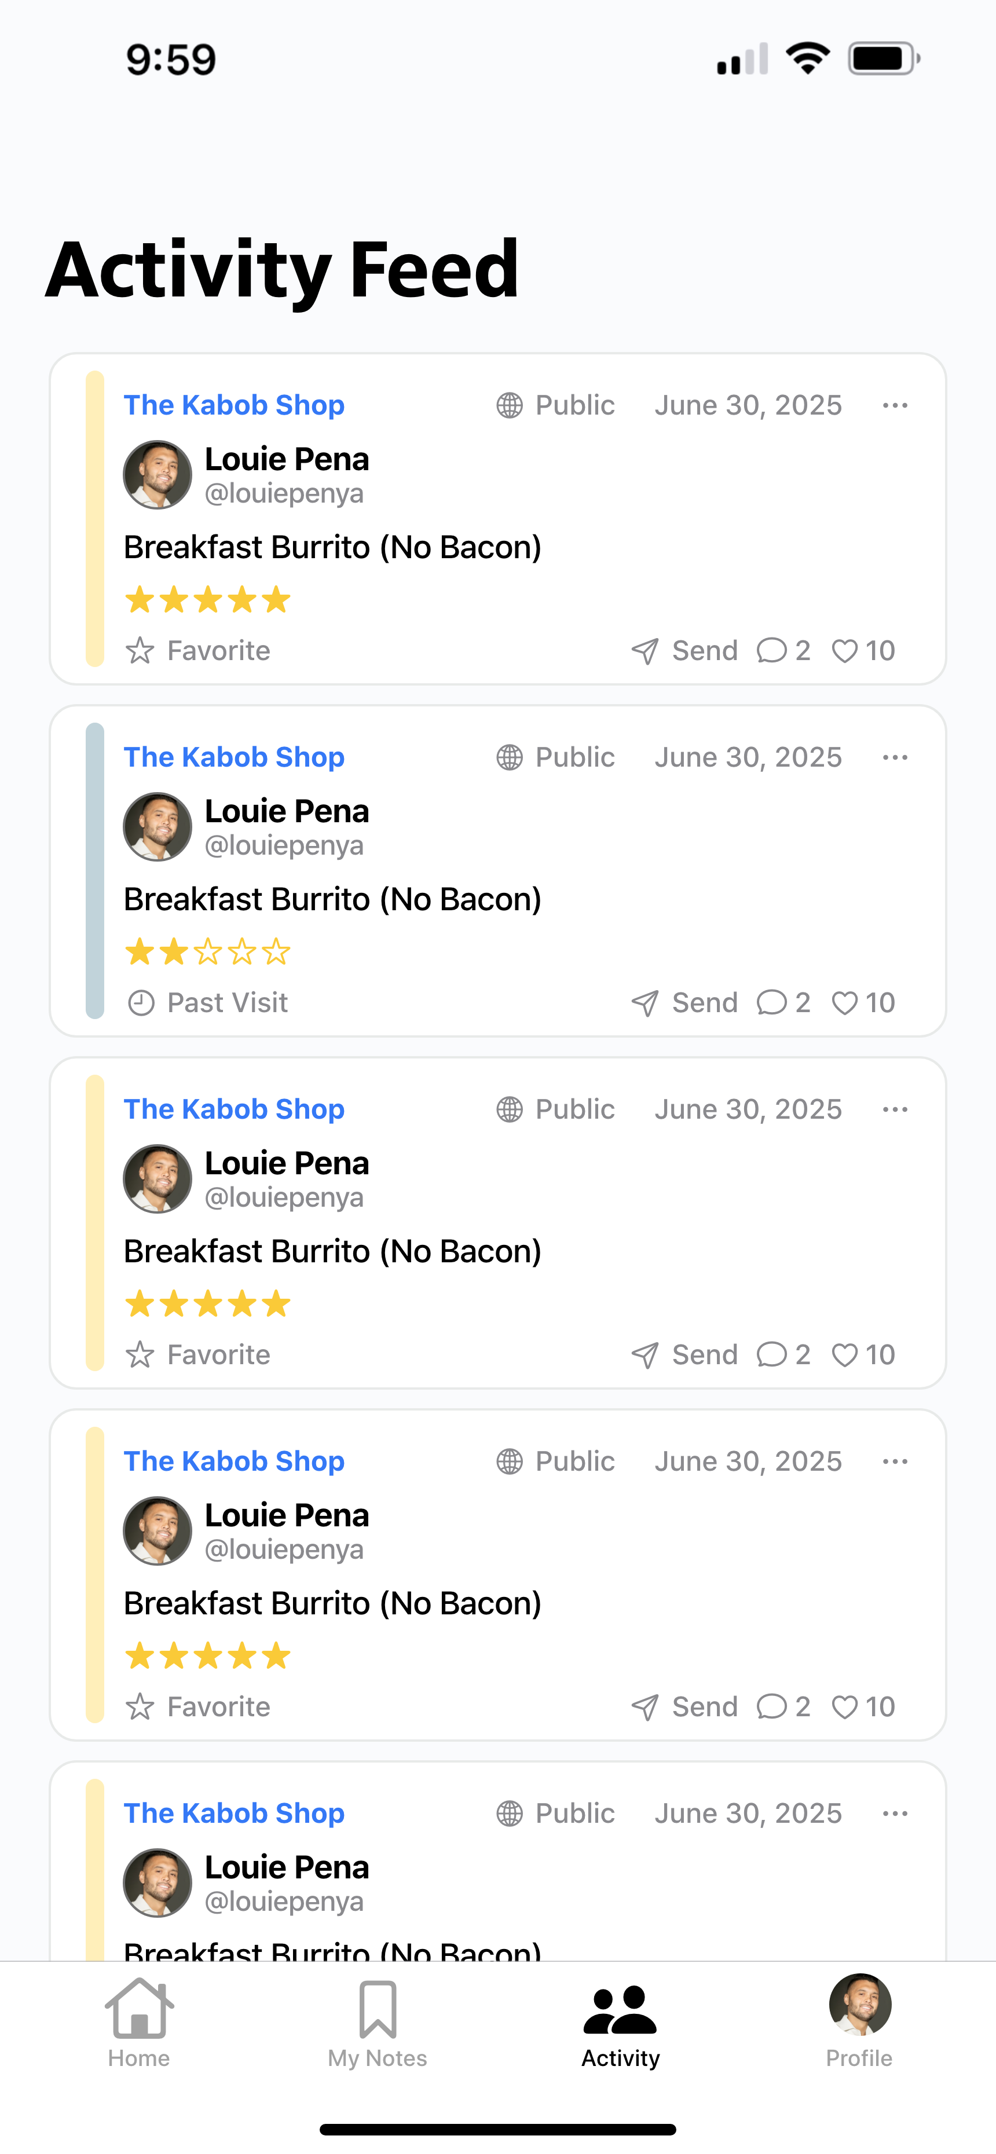Like the two-star Past Visit post
Image resolution: width=996 pixels, height=2154 pixels.
coord(845,1002)
